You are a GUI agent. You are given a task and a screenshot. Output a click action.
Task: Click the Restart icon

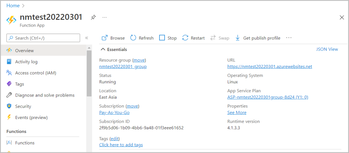[x=185, y=38]
